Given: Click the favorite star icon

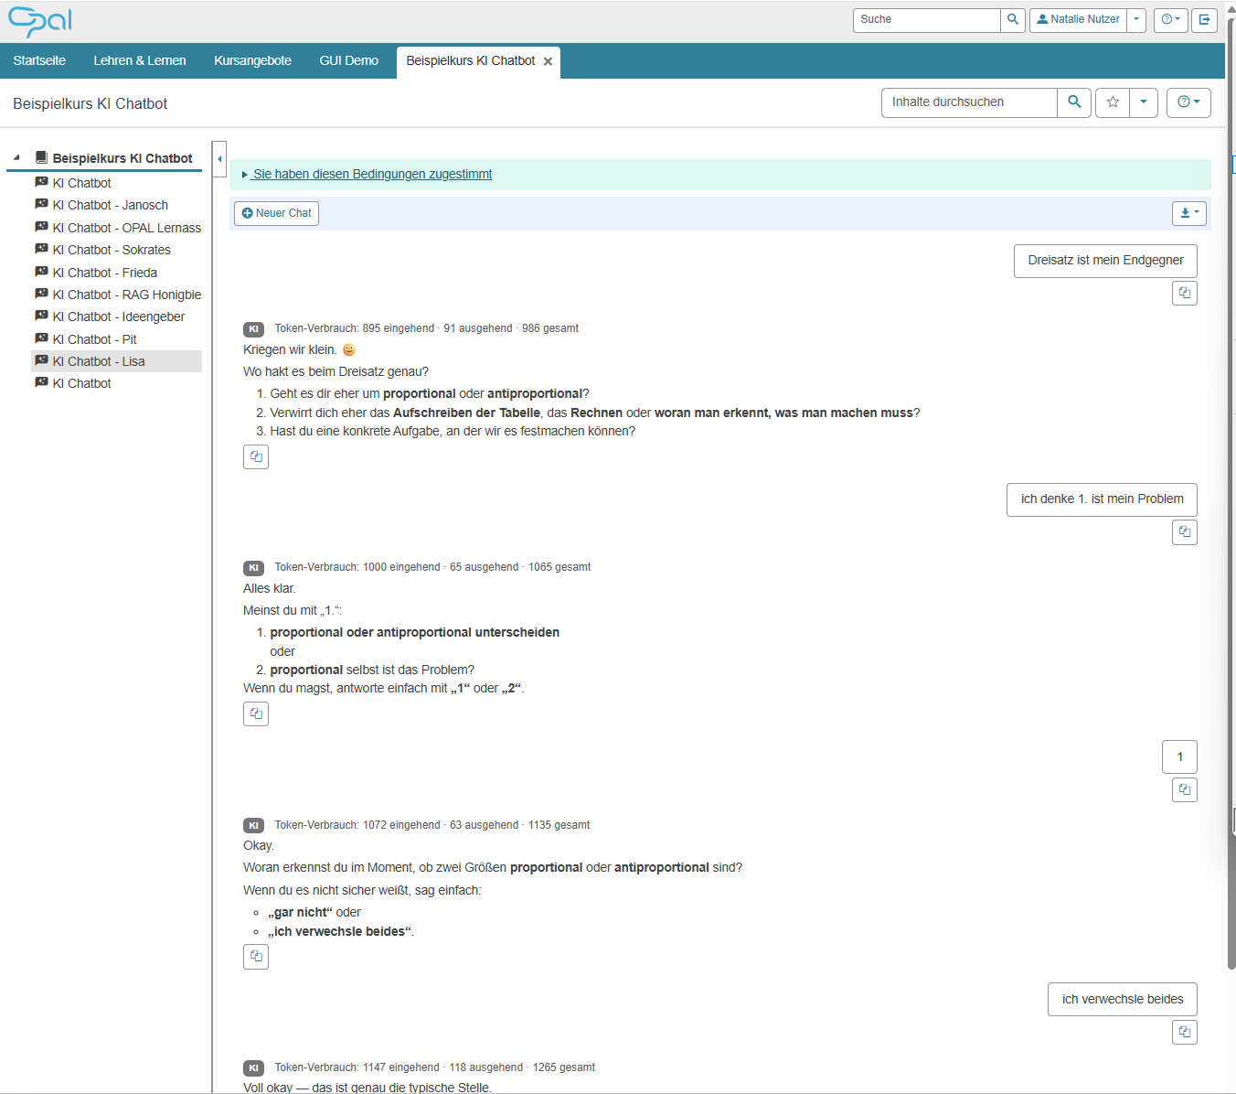Looking at the screenshot, I should point(1113,102).
